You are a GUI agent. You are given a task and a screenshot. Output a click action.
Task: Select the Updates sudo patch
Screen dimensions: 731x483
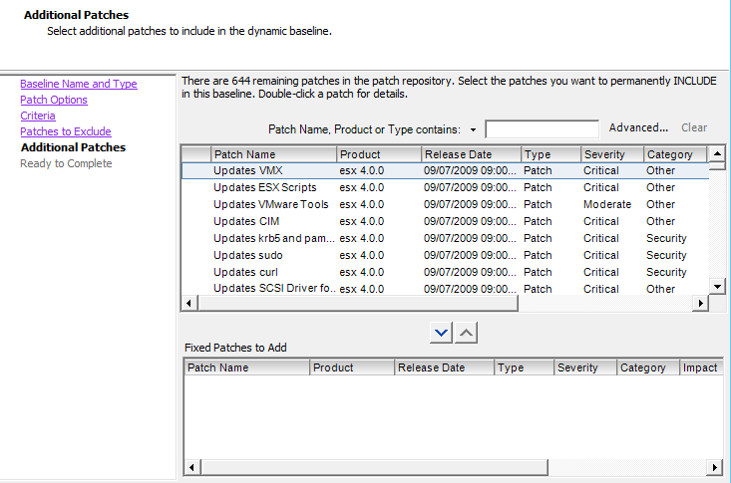point(445,255)
